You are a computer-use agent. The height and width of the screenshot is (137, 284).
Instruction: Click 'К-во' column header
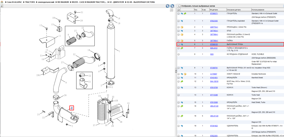pyautogui.click(x=205, y=10)
